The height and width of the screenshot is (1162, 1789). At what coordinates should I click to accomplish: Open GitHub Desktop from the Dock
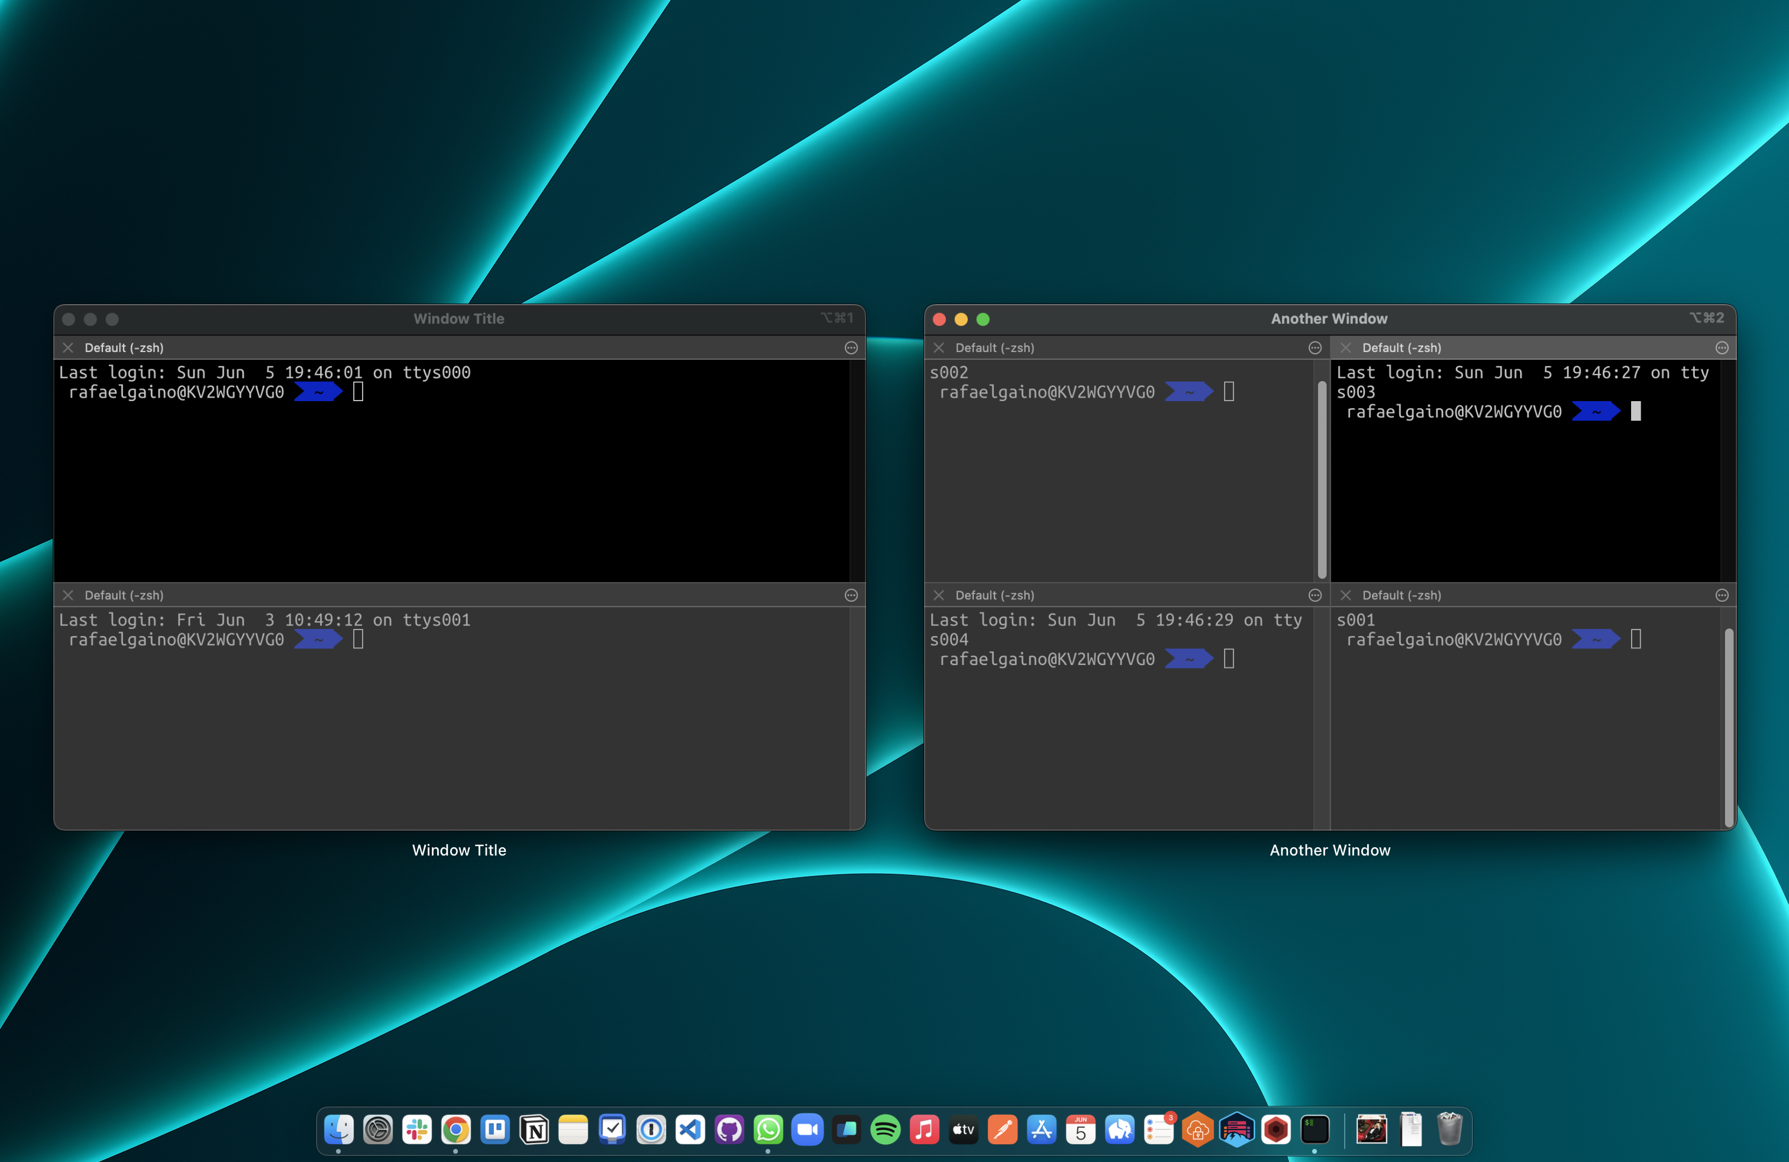point(730,1129)
